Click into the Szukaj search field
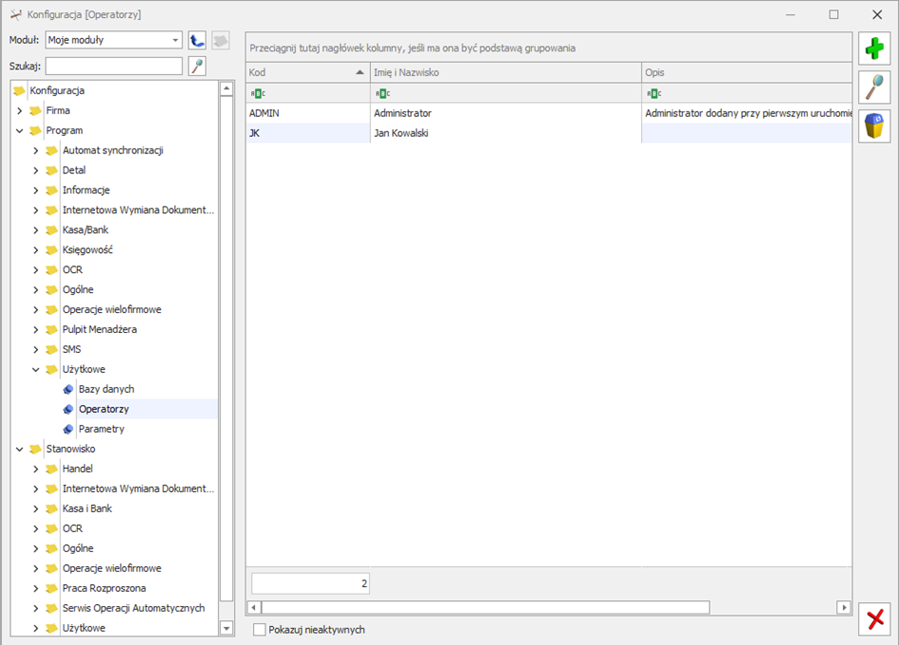This screenshot has height=645, width=899. click(113, 66)
